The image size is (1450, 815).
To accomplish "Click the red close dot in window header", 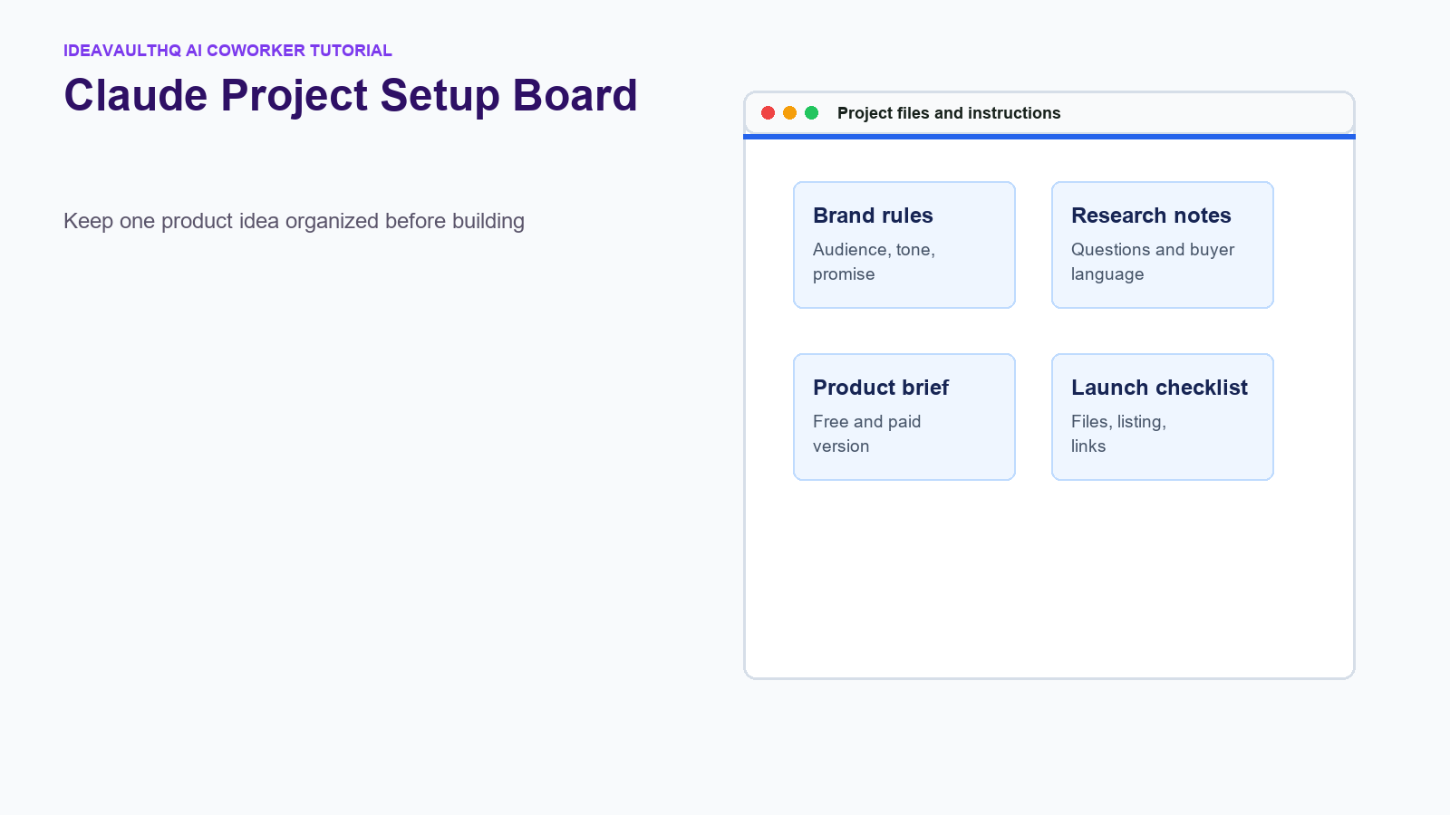I will 768,113.
